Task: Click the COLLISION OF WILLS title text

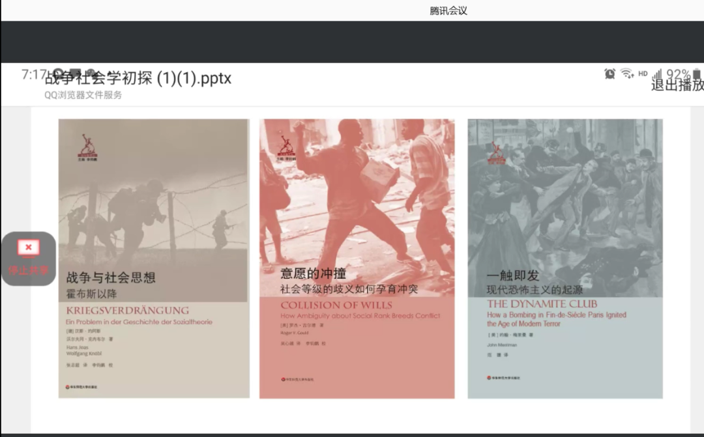Action: [x=336, y=305]
